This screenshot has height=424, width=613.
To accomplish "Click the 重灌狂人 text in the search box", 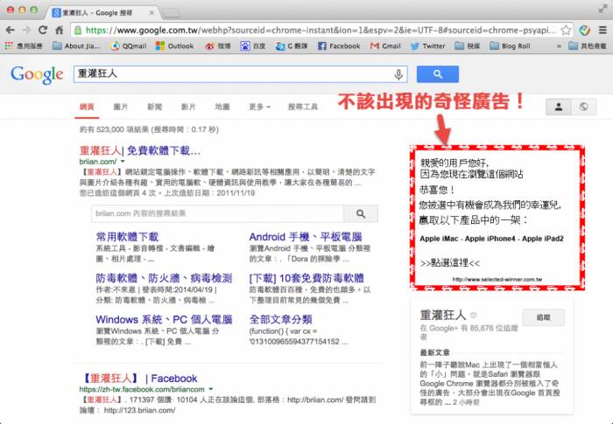I will (97, 73).
